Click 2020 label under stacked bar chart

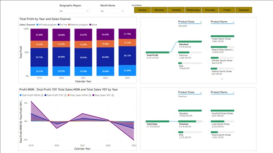[61, 78]
